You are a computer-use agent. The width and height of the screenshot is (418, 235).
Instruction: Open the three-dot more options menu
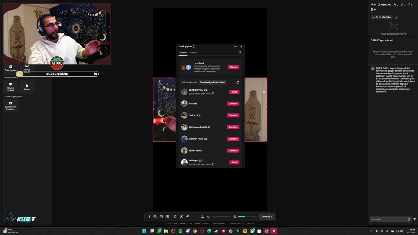click(x=194, y=217)
